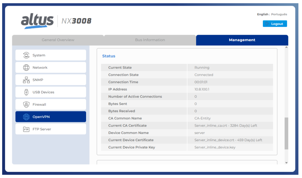The image size is (302, 178).
Task: Click the FTP Server icon
Action: (26, 129)
